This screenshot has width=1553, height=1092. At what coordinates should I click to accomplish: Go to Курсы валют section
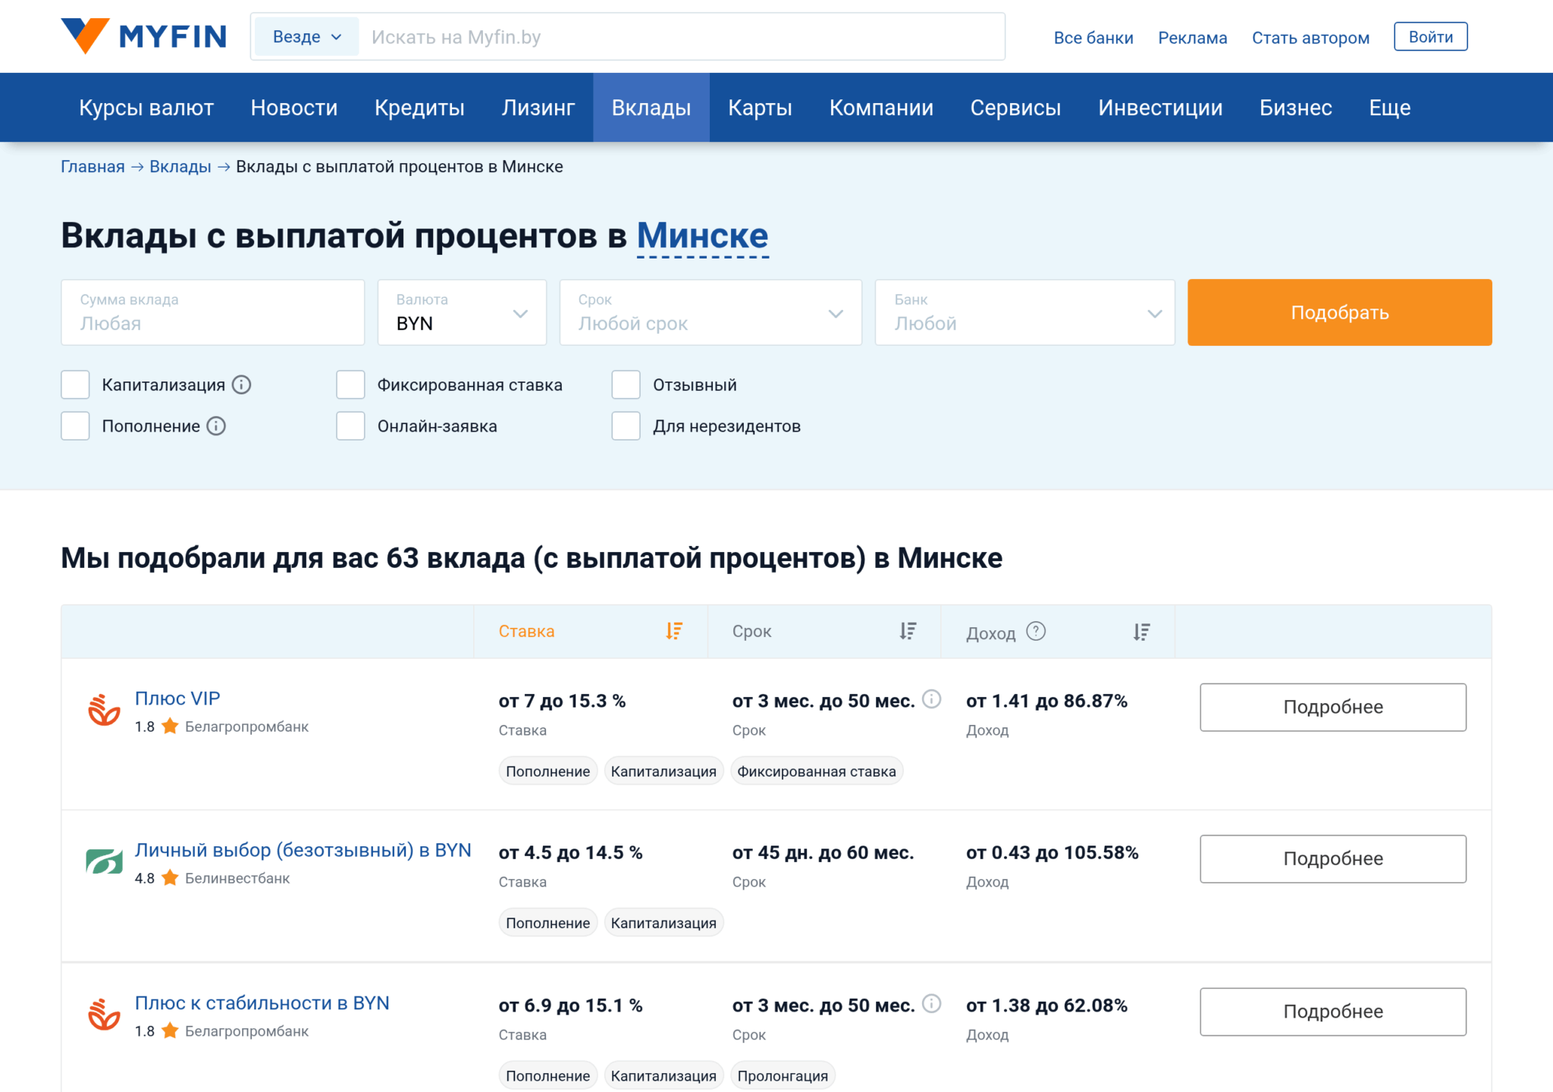[x=146, y=108]
